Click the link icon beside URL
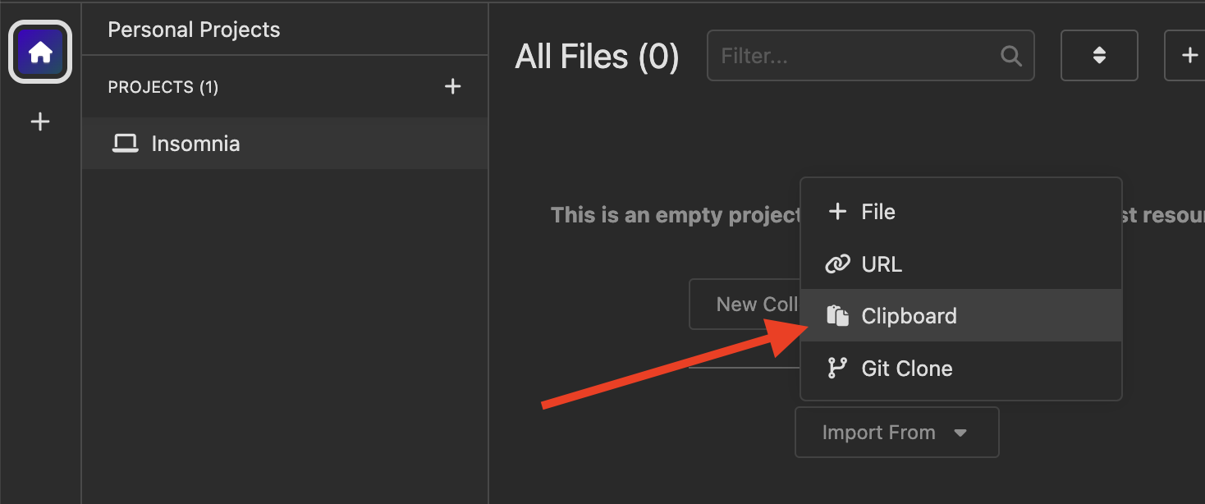 point(837,263)
